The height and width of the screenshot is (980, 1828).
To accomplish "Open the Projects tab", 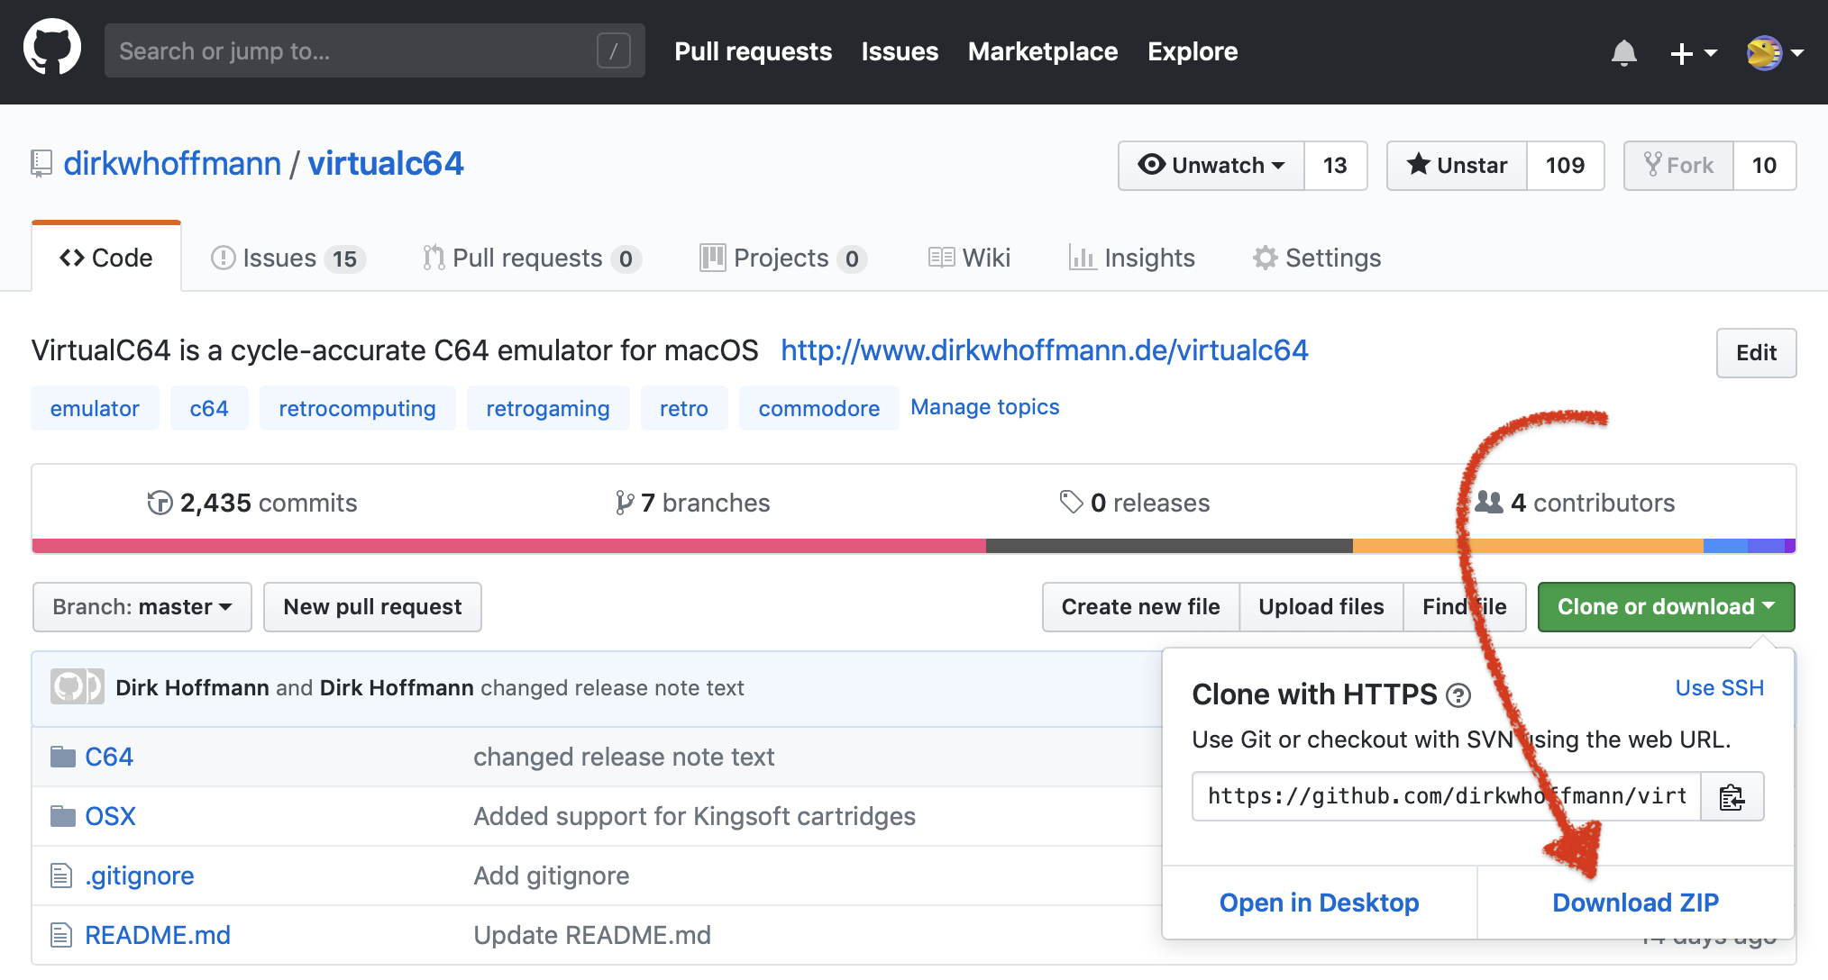I will [x=783, y=259].
